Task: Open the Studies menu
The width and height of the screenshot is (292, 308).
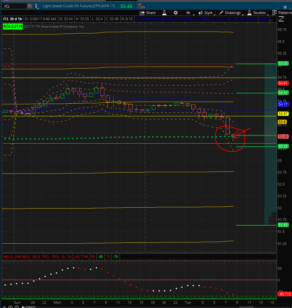Action: coord(257,13)
